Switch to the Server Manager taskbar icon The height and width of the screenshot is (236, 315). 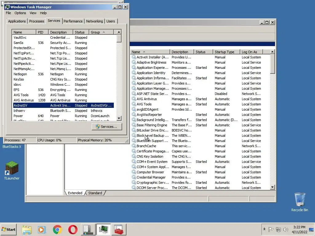click(88, 230)
